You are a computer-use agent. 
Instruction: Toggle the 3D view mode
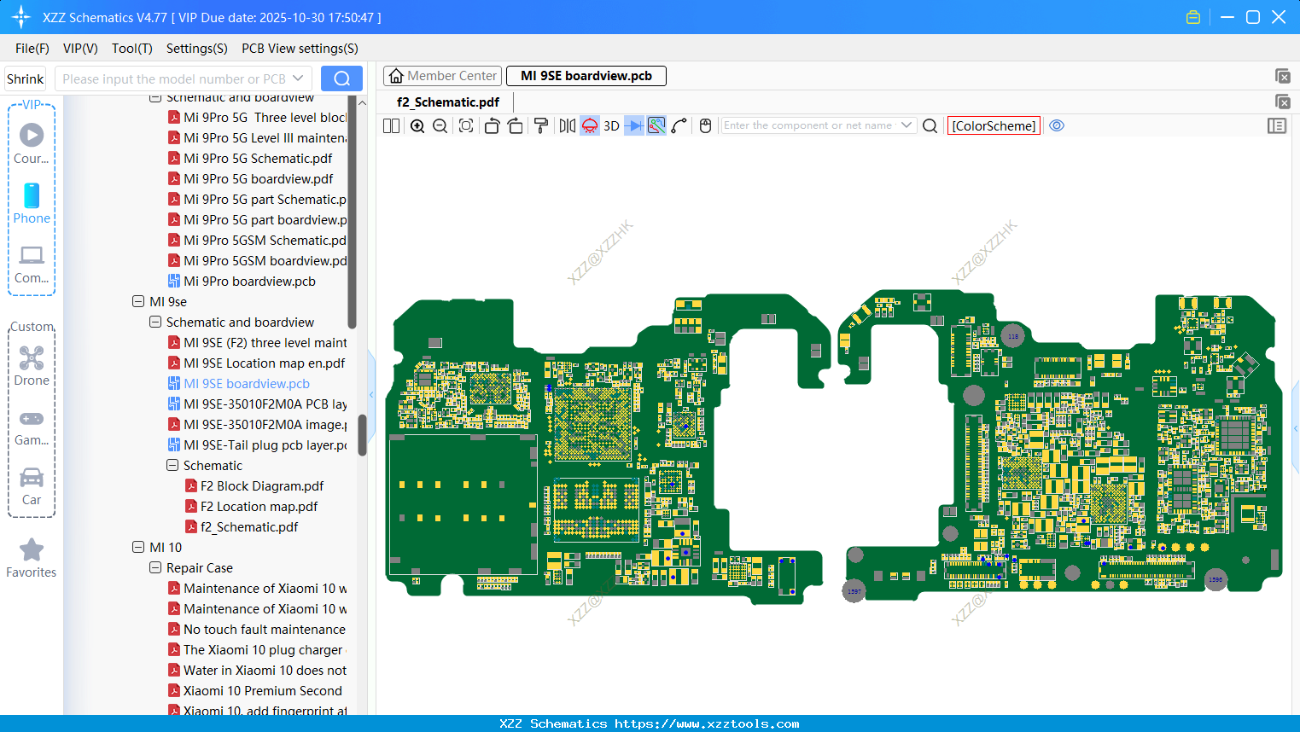tap(611, 126)
